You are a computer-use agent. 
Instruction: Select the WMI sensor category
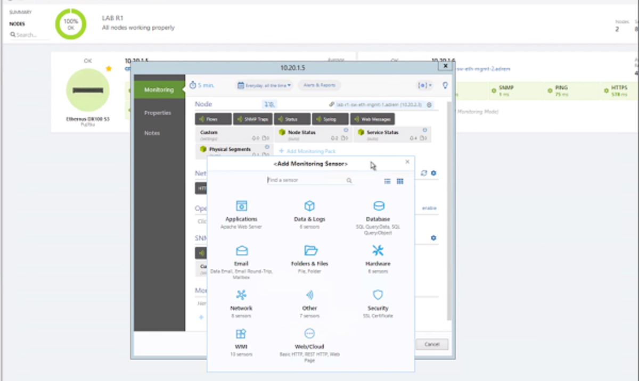241,339
